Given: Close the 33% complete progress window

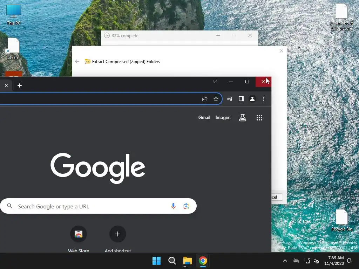Looking at the screenshot, I should [x=250, y=35].
